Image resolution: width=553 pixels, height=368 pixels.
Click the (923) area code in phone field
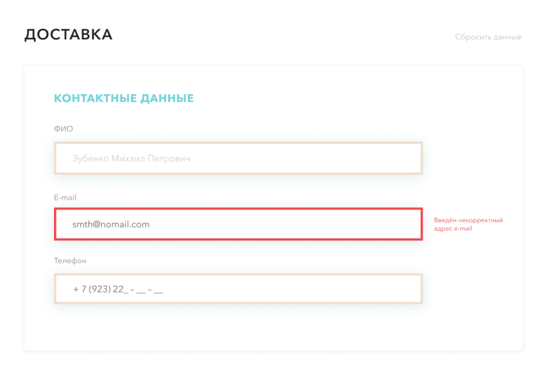coord(100,289)
